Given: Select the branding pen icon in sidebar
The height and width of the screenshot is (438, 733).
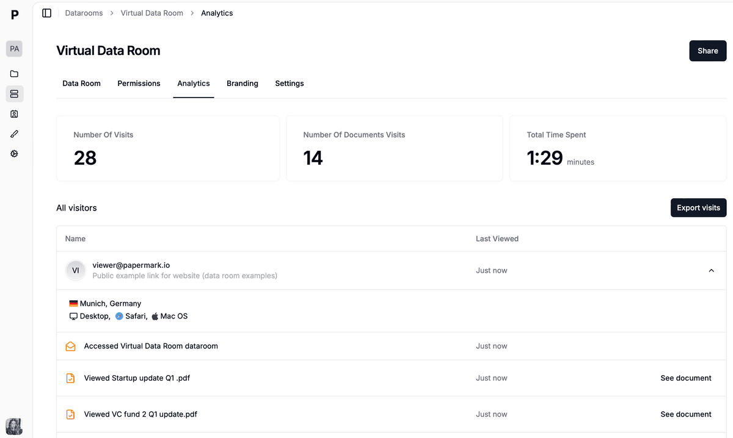Looking at the screenshot, I should point(14,134).
